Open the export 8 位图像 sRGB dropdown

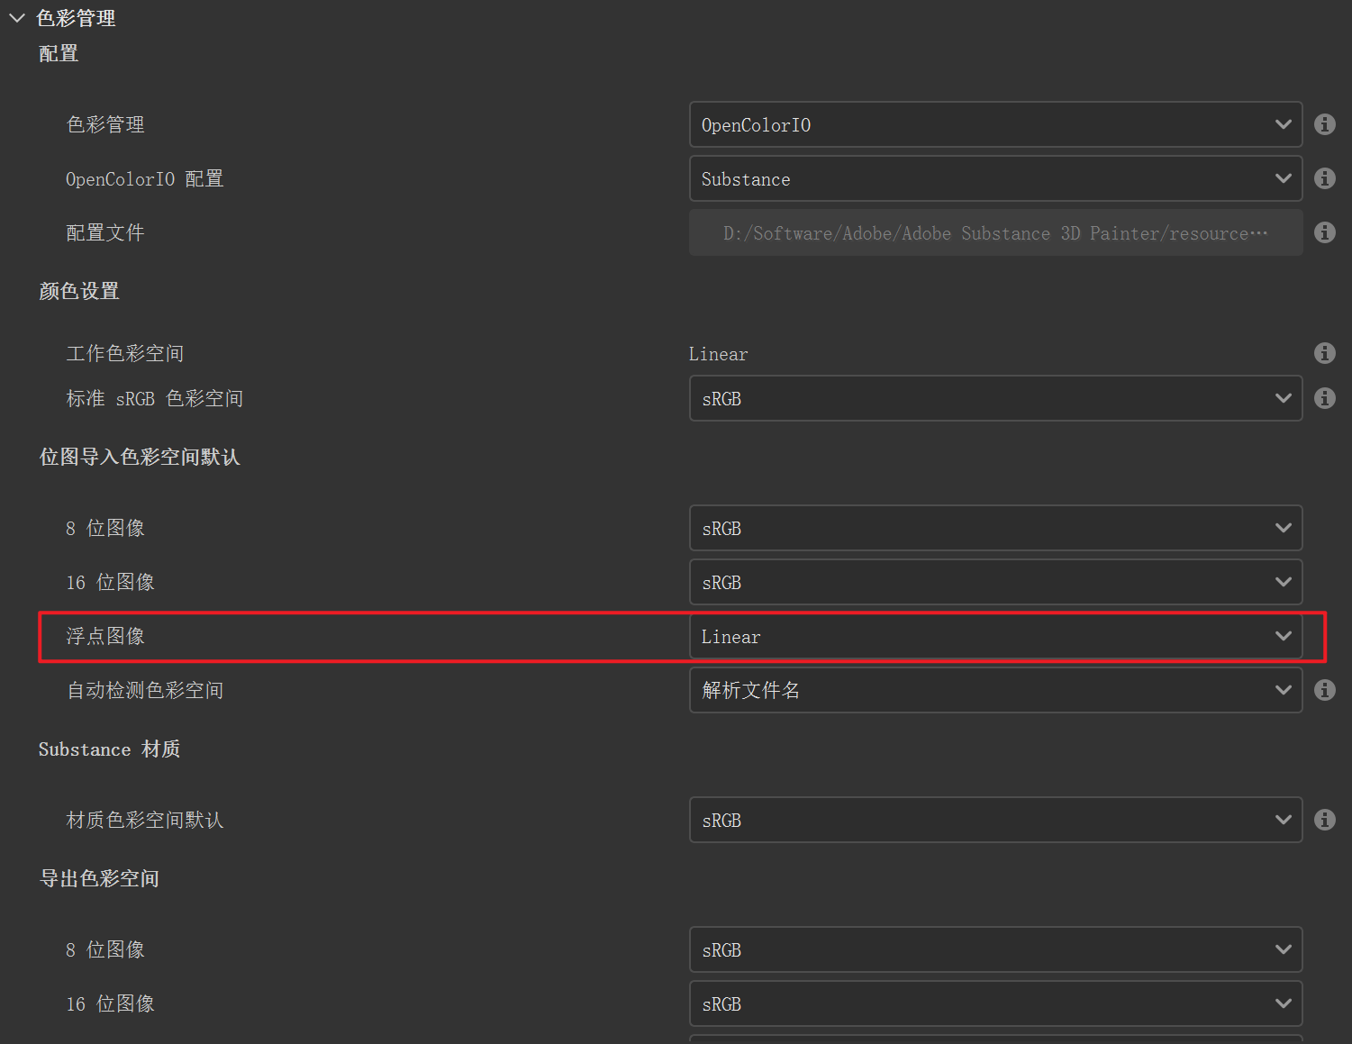coord(995,949)
